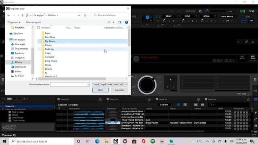Click the SEARCH MOBILE button
The height and width of the screenshot is (145, 258).
[28, 127]
